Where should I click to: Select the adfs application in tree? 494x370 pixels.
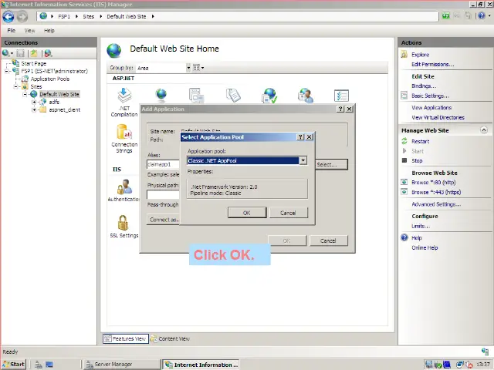click(54, 102)
